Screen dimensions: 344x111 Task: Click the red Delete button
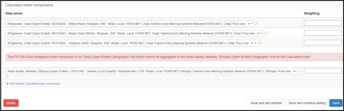tap(11, 103)
